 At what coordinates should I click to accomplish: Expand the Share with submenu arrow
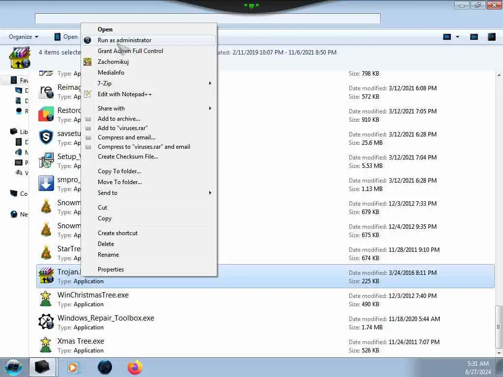click(210, 108)
